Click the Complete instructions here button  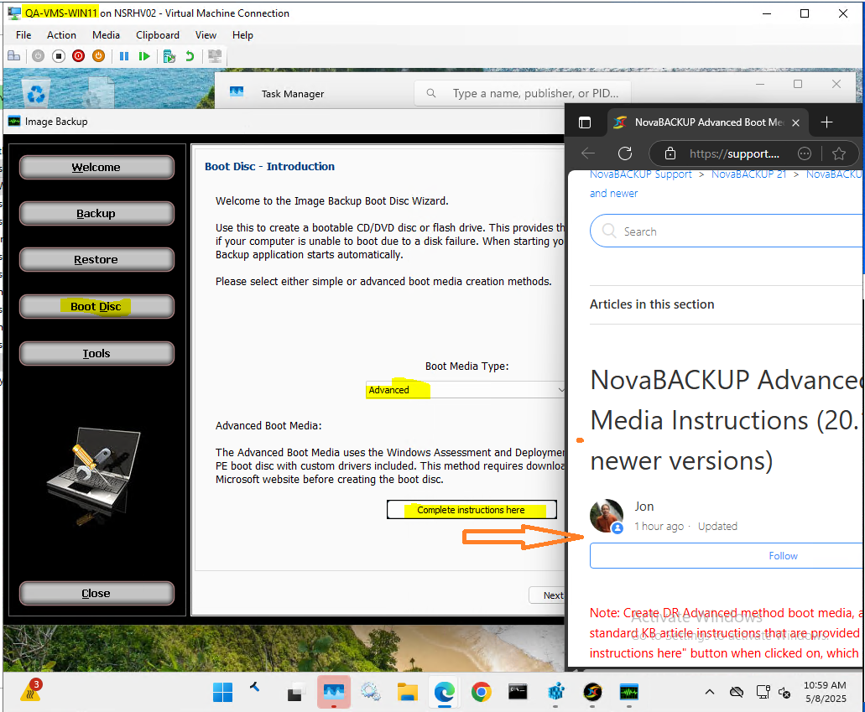click(472, 510)
